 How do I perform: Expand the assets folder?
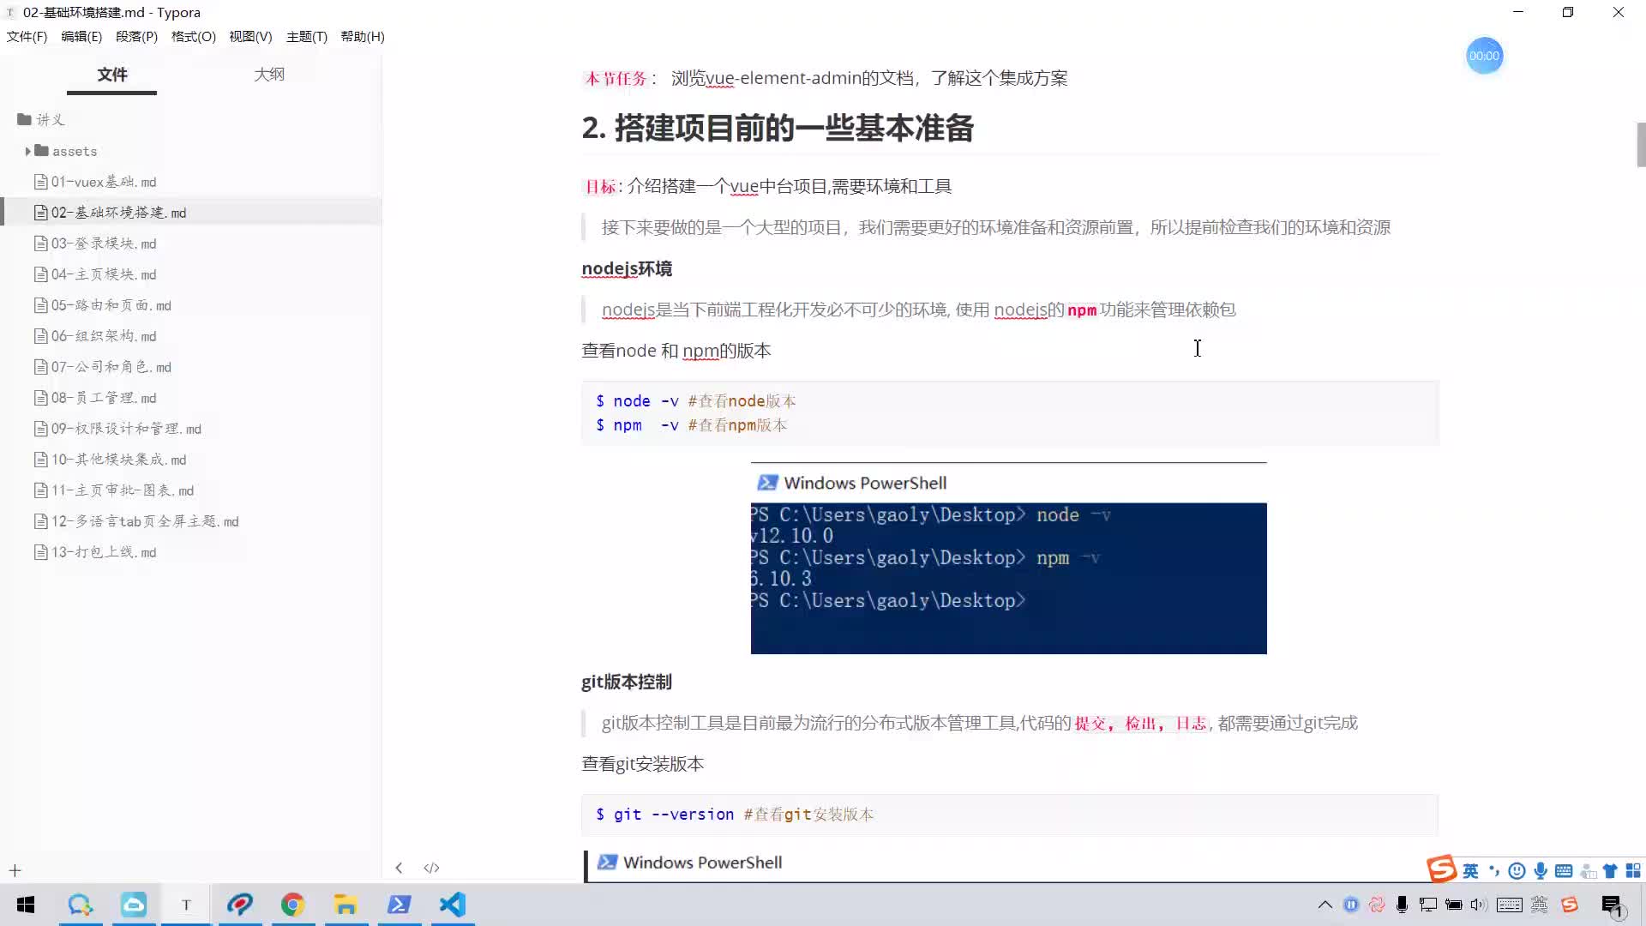(x=28, y=151)
